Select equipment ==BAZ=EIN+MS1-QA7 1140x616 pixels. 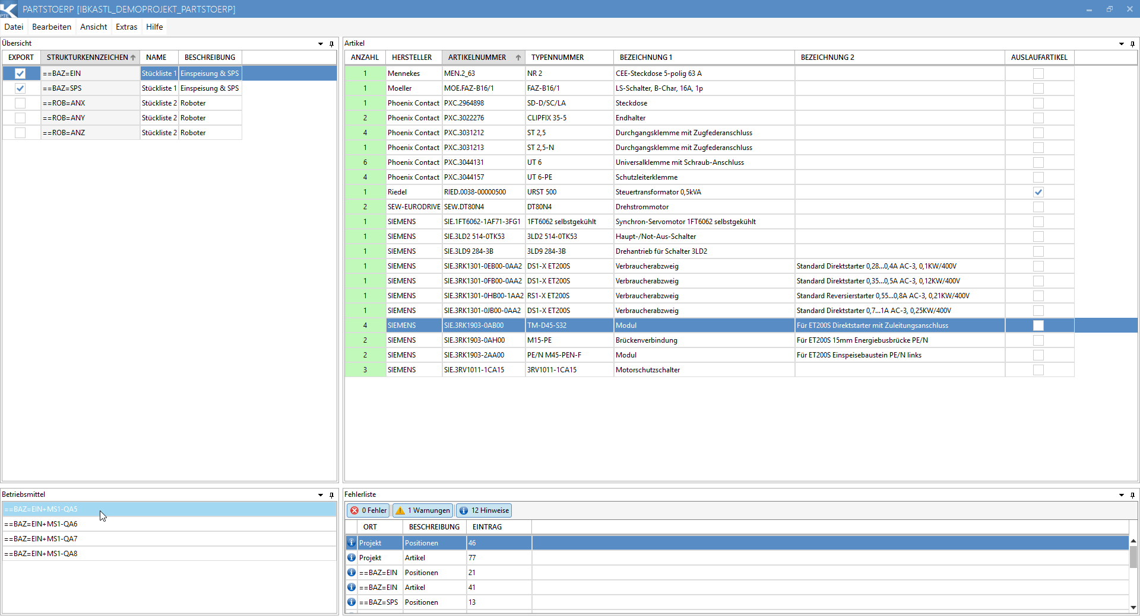point(169,539)
